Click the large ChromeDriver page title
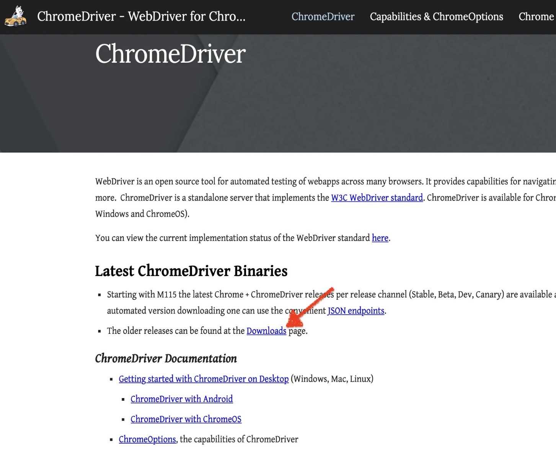This screenshot has width=556, height=452. [170, 54]
